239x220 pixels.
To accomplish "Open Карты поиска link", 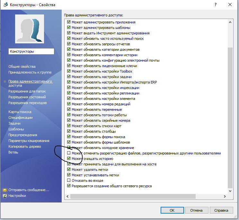I will (x=20, y=112).
